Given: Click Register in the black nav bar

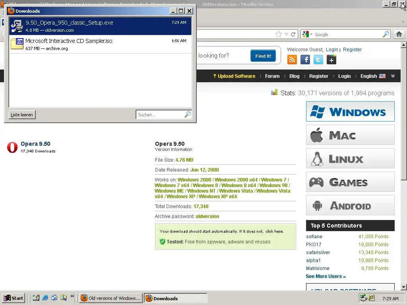Looking at the screenshot, I should (319, 76).
